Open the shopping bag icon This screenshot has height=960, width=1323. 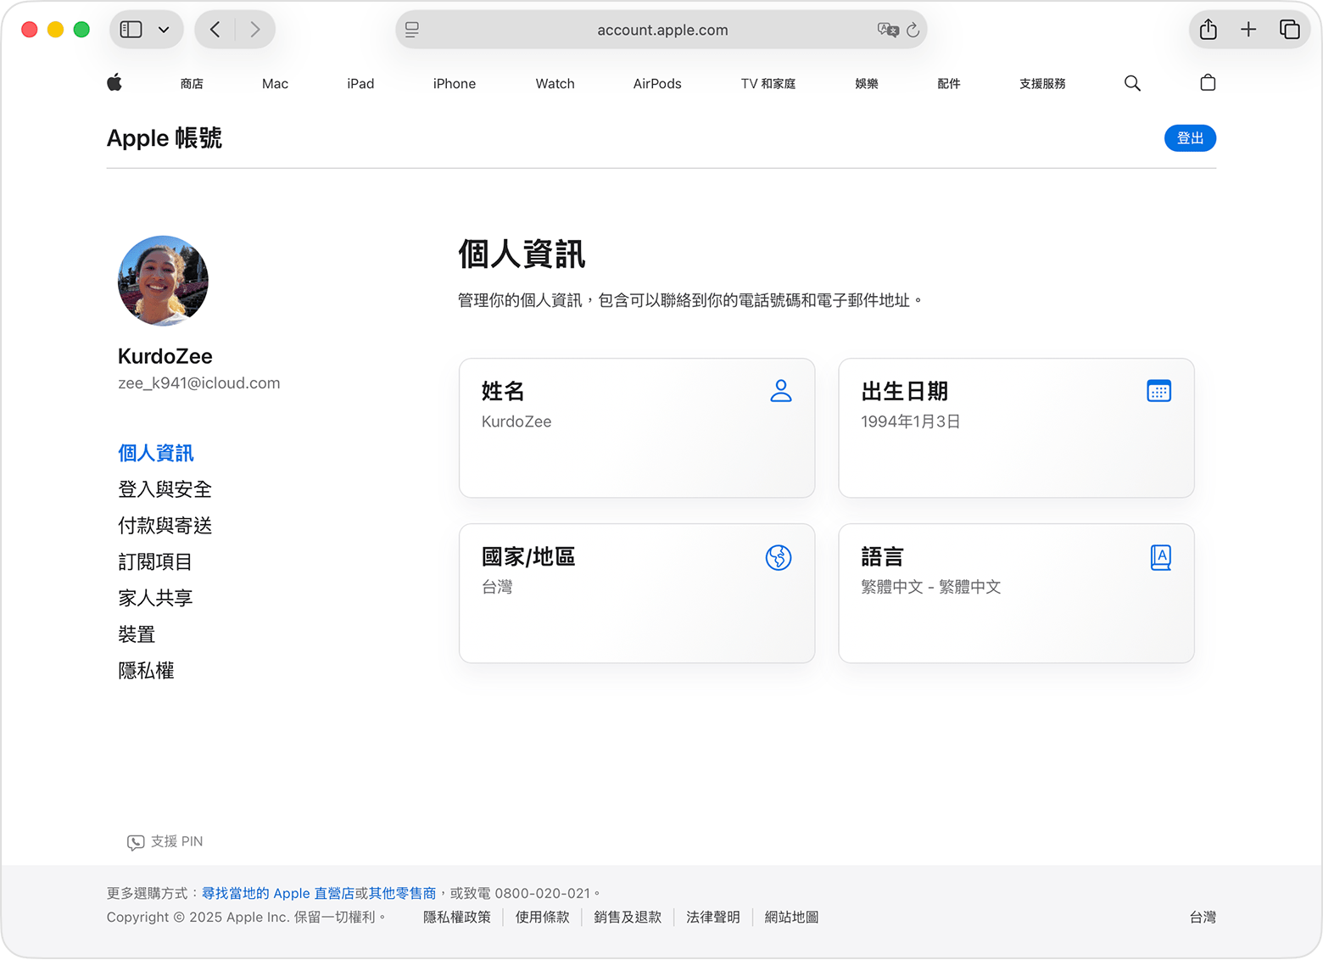[1208, 83]
